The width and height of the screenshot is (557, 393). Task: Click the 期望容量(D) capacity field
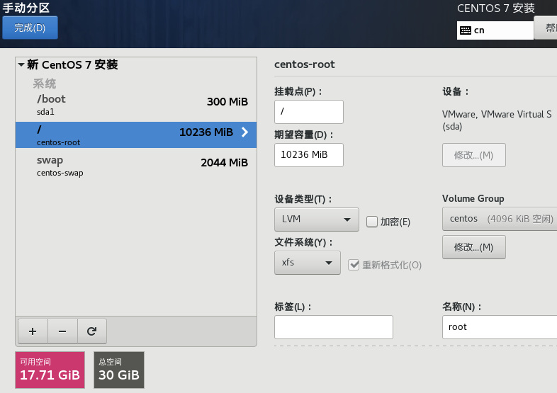[x=309, y=155]
